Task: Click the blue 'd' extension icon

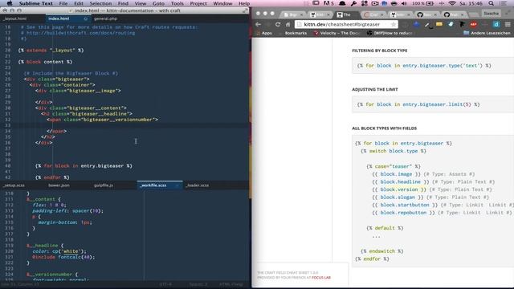Action: 496,24
